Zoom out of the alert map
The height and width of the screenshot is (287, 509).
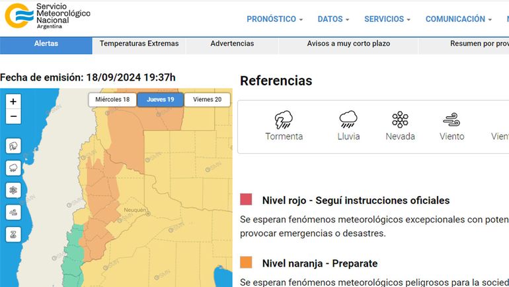pyautogui.click(x=13, y=117)
